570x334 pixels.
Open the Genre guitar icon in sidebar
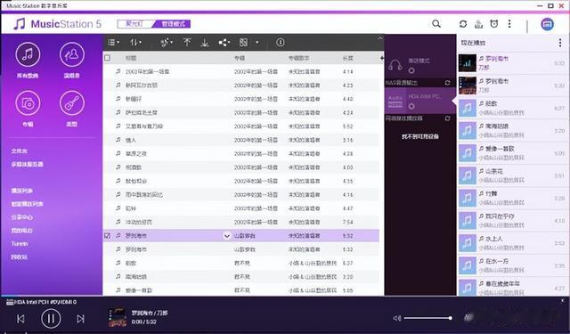coord(72,103)
